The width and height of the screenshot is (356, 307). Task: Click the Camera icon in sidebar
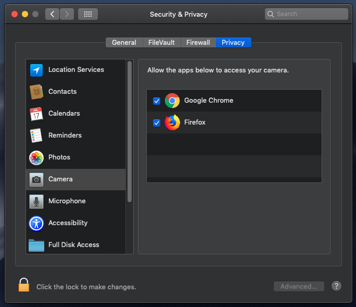click(x=36, y=179)
